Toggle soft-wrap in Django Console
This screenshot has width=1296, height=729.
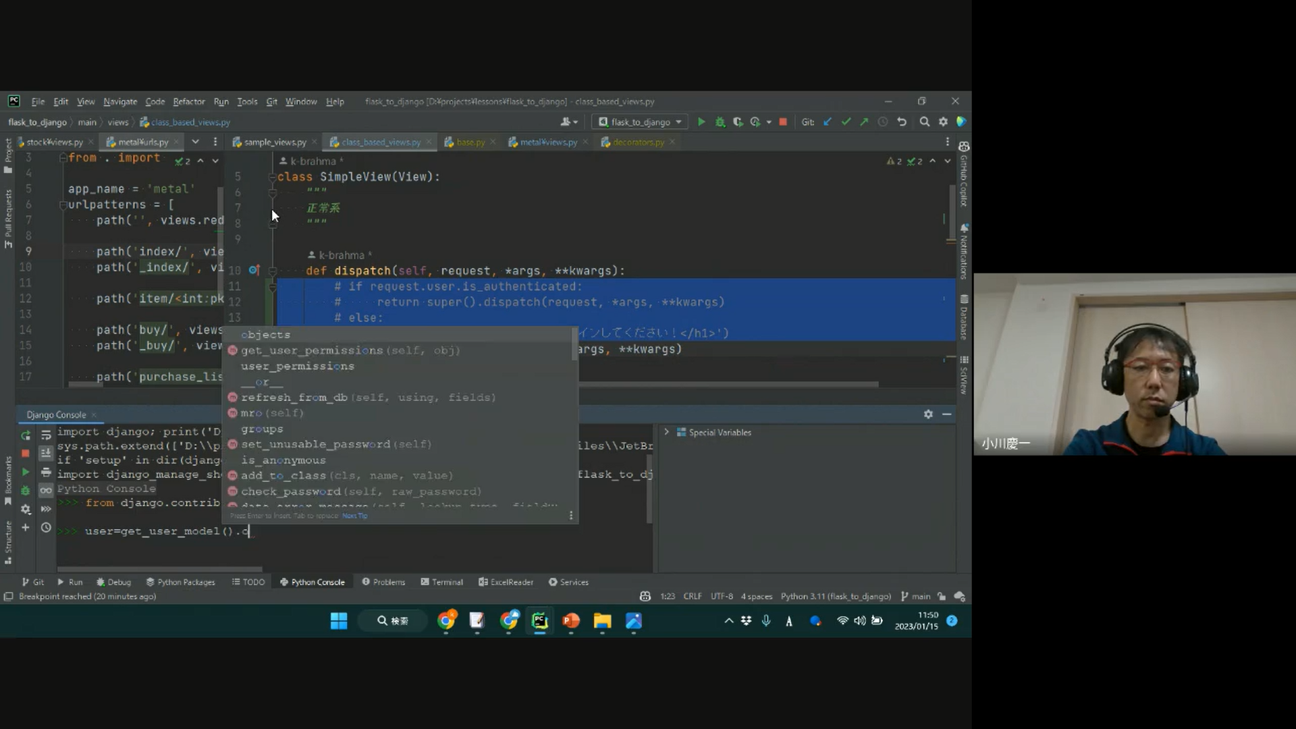click(46, 435)
